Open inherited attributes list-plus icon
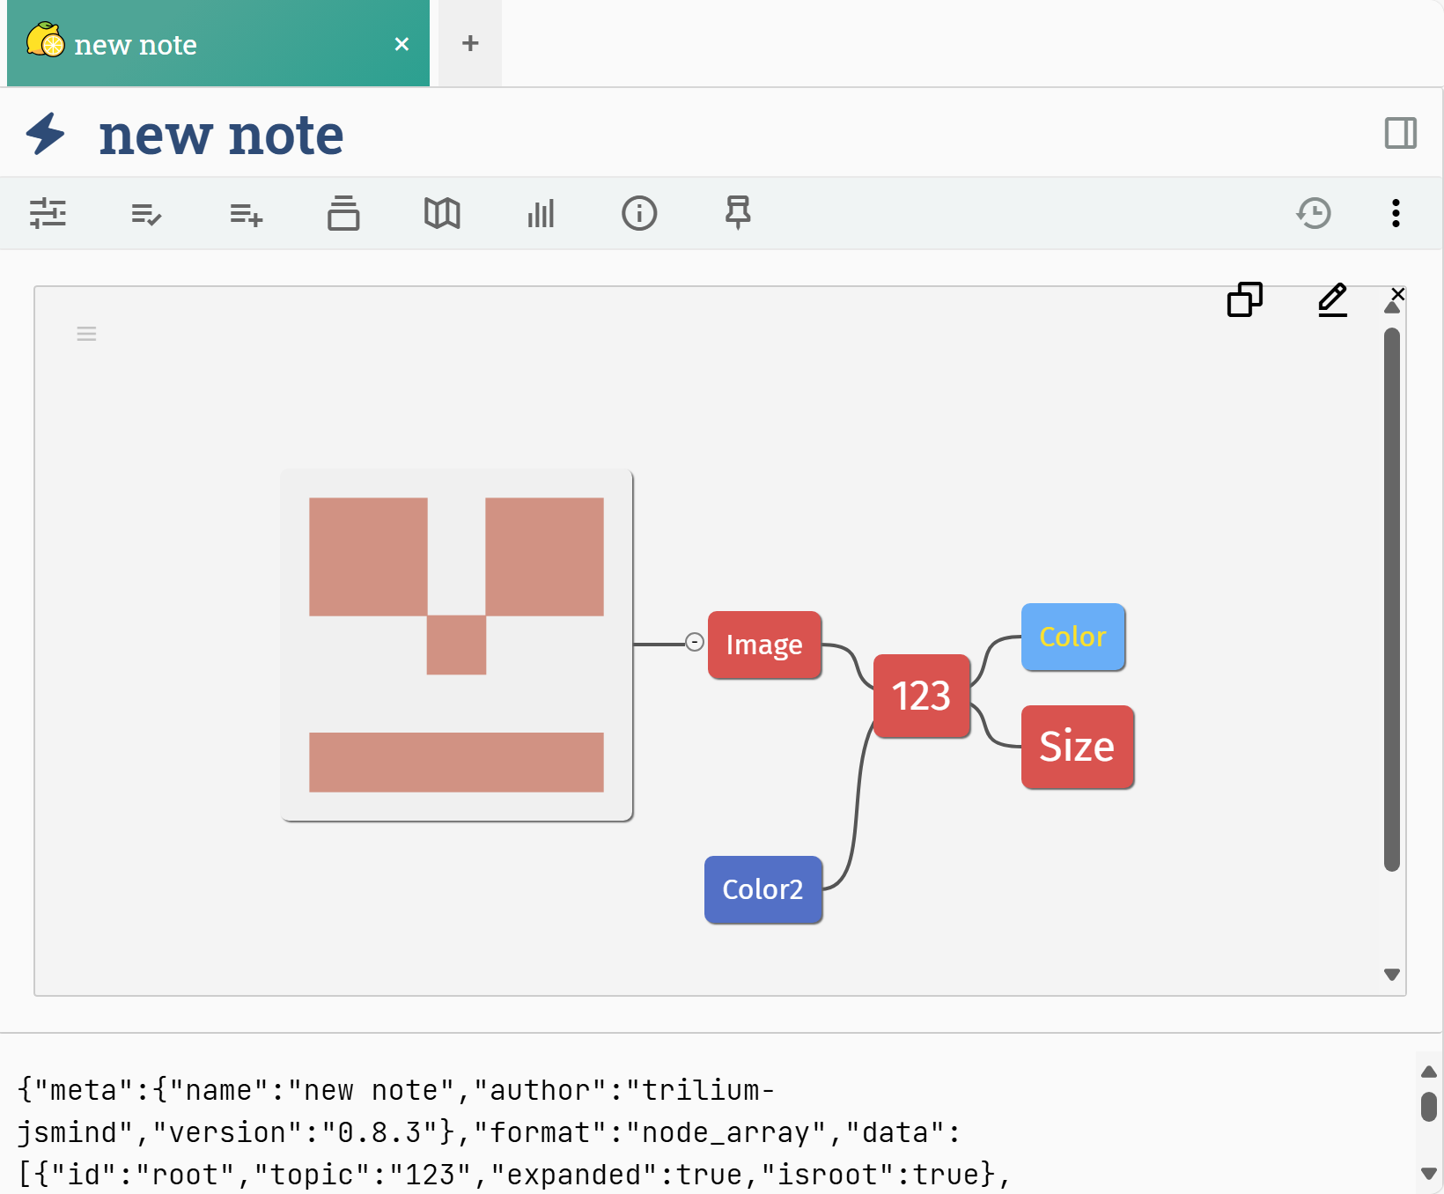The image size is (1444, 1194). click(246, 213)
